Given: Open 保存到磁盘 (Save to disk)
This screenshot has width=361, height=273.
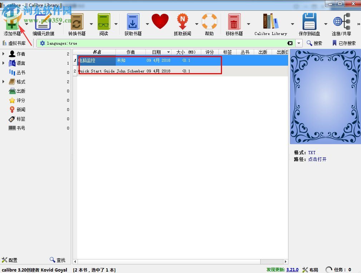Looking at the screenshot, I should (310, 21).
